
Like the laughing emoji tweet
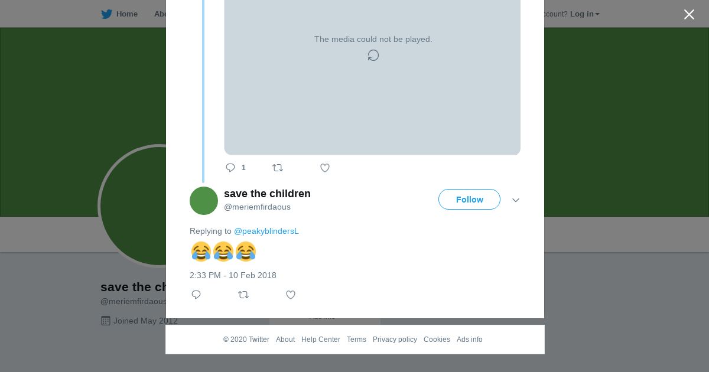(x=291, y=295)
